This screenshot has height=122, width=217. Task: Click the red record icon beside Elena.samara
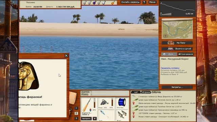point(134,103)
